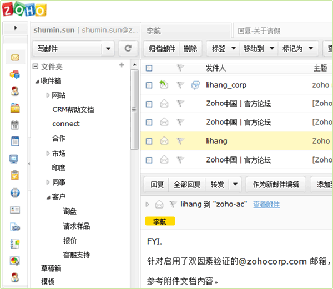Image resolution: width=333 pixels, height=289 pixels.
Task: Open the ID card icon in sidebar
Action: [15, 210]
